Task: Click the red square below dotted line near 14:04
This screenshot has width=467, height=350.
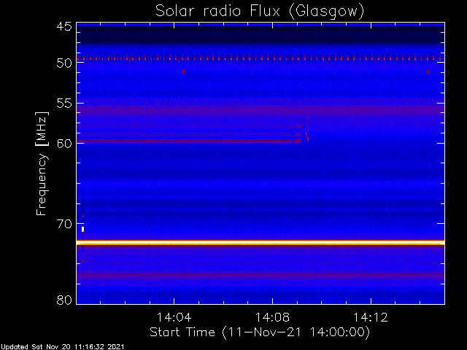Action: point(184,71)
